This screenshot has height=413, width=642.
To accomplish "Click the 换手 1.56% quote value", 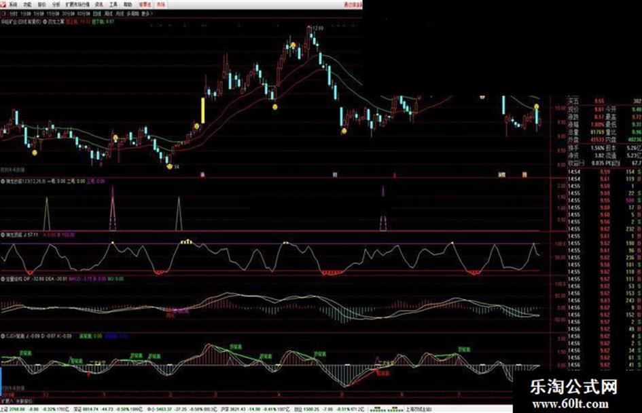I will 597,148.
